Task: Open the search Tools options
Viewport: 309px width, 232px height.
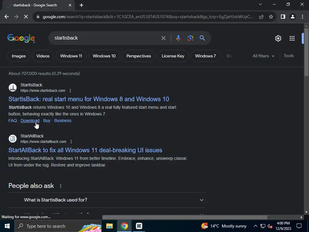Action: click(288, 56)
